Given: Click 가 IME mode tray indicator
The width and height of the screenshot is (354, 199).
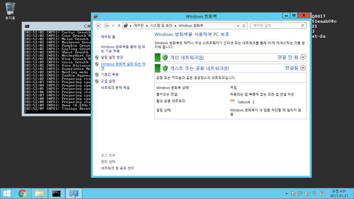Looking at the screenshot, I should point(314,193).
